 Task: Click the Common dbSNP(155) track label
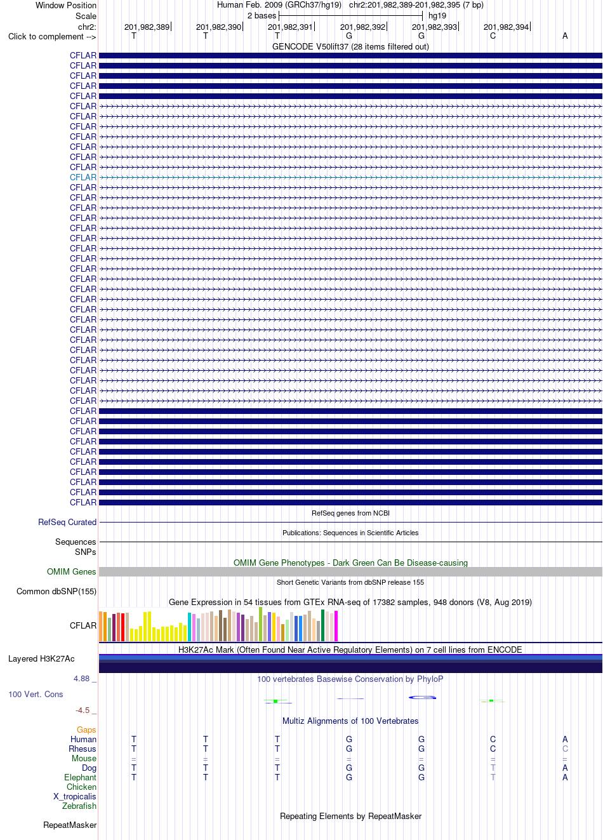point(56,591)
